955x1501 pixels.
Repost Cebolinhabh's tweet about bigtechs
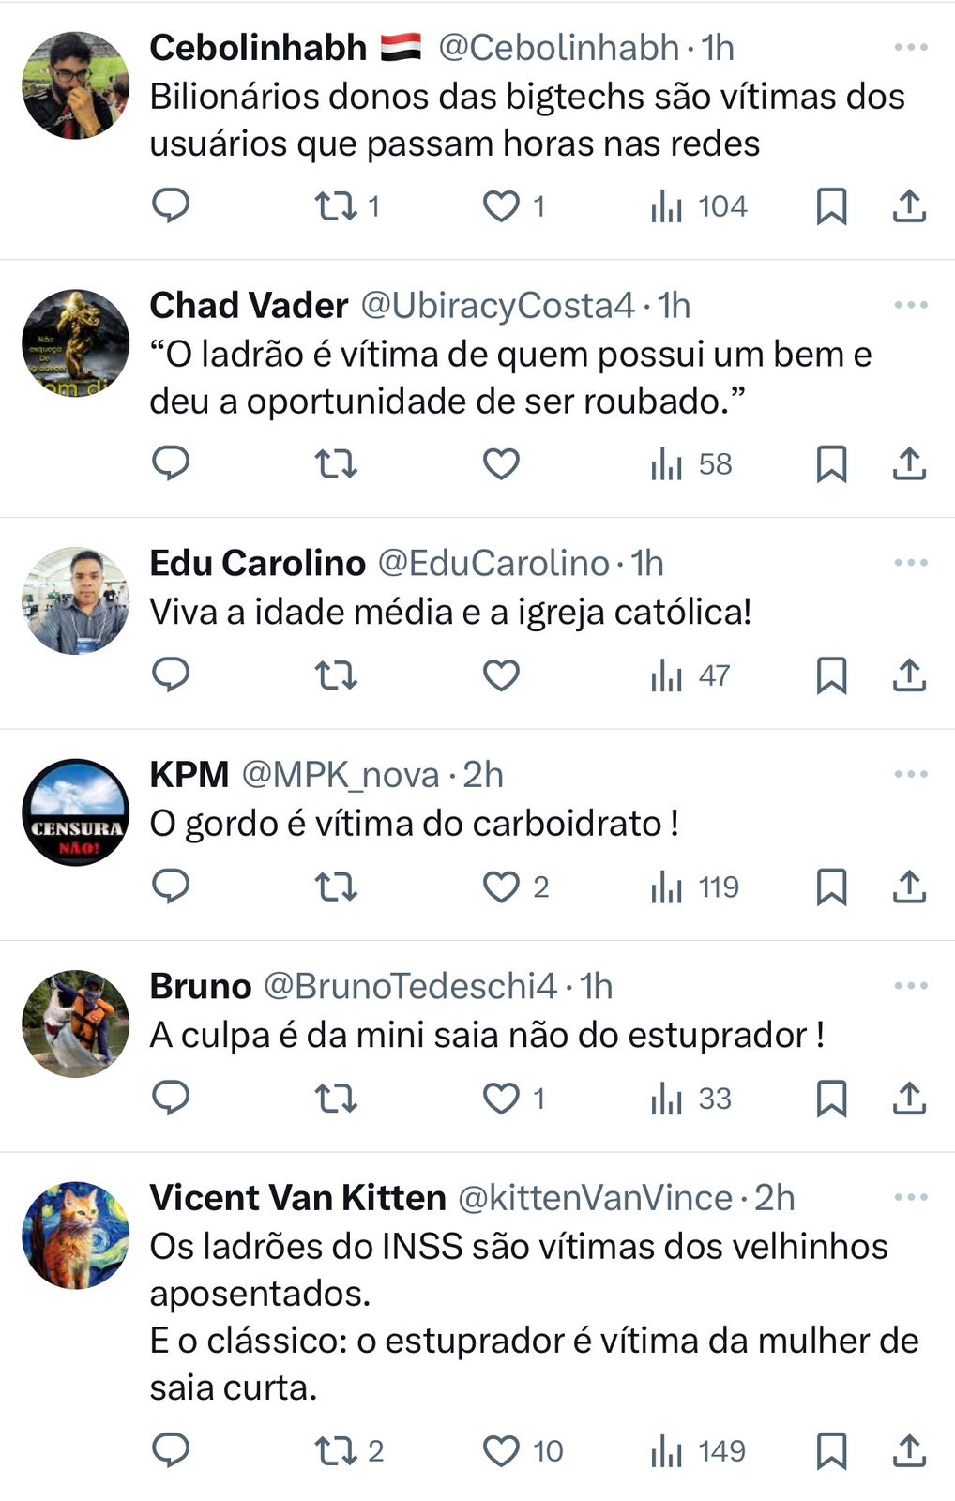(x=336, y=205)
